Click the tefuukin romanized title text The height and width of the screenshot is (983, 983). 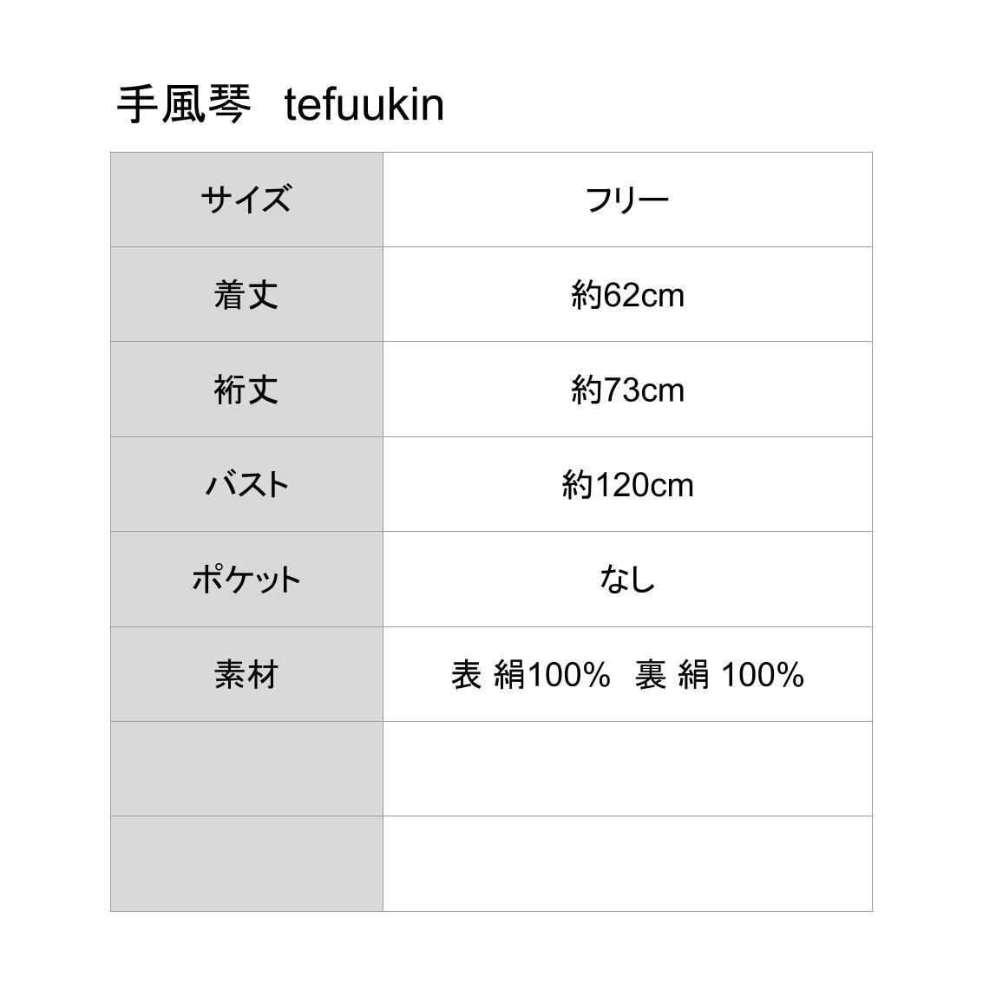click(364, 105)
